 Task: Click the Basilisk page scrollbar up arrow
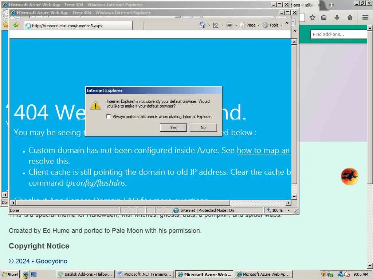(370, 28)
